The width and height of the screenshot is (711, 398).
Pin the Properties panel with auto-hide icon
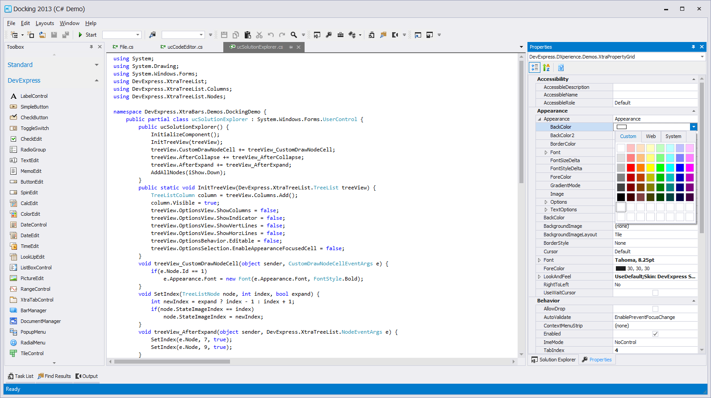[693, 47]
